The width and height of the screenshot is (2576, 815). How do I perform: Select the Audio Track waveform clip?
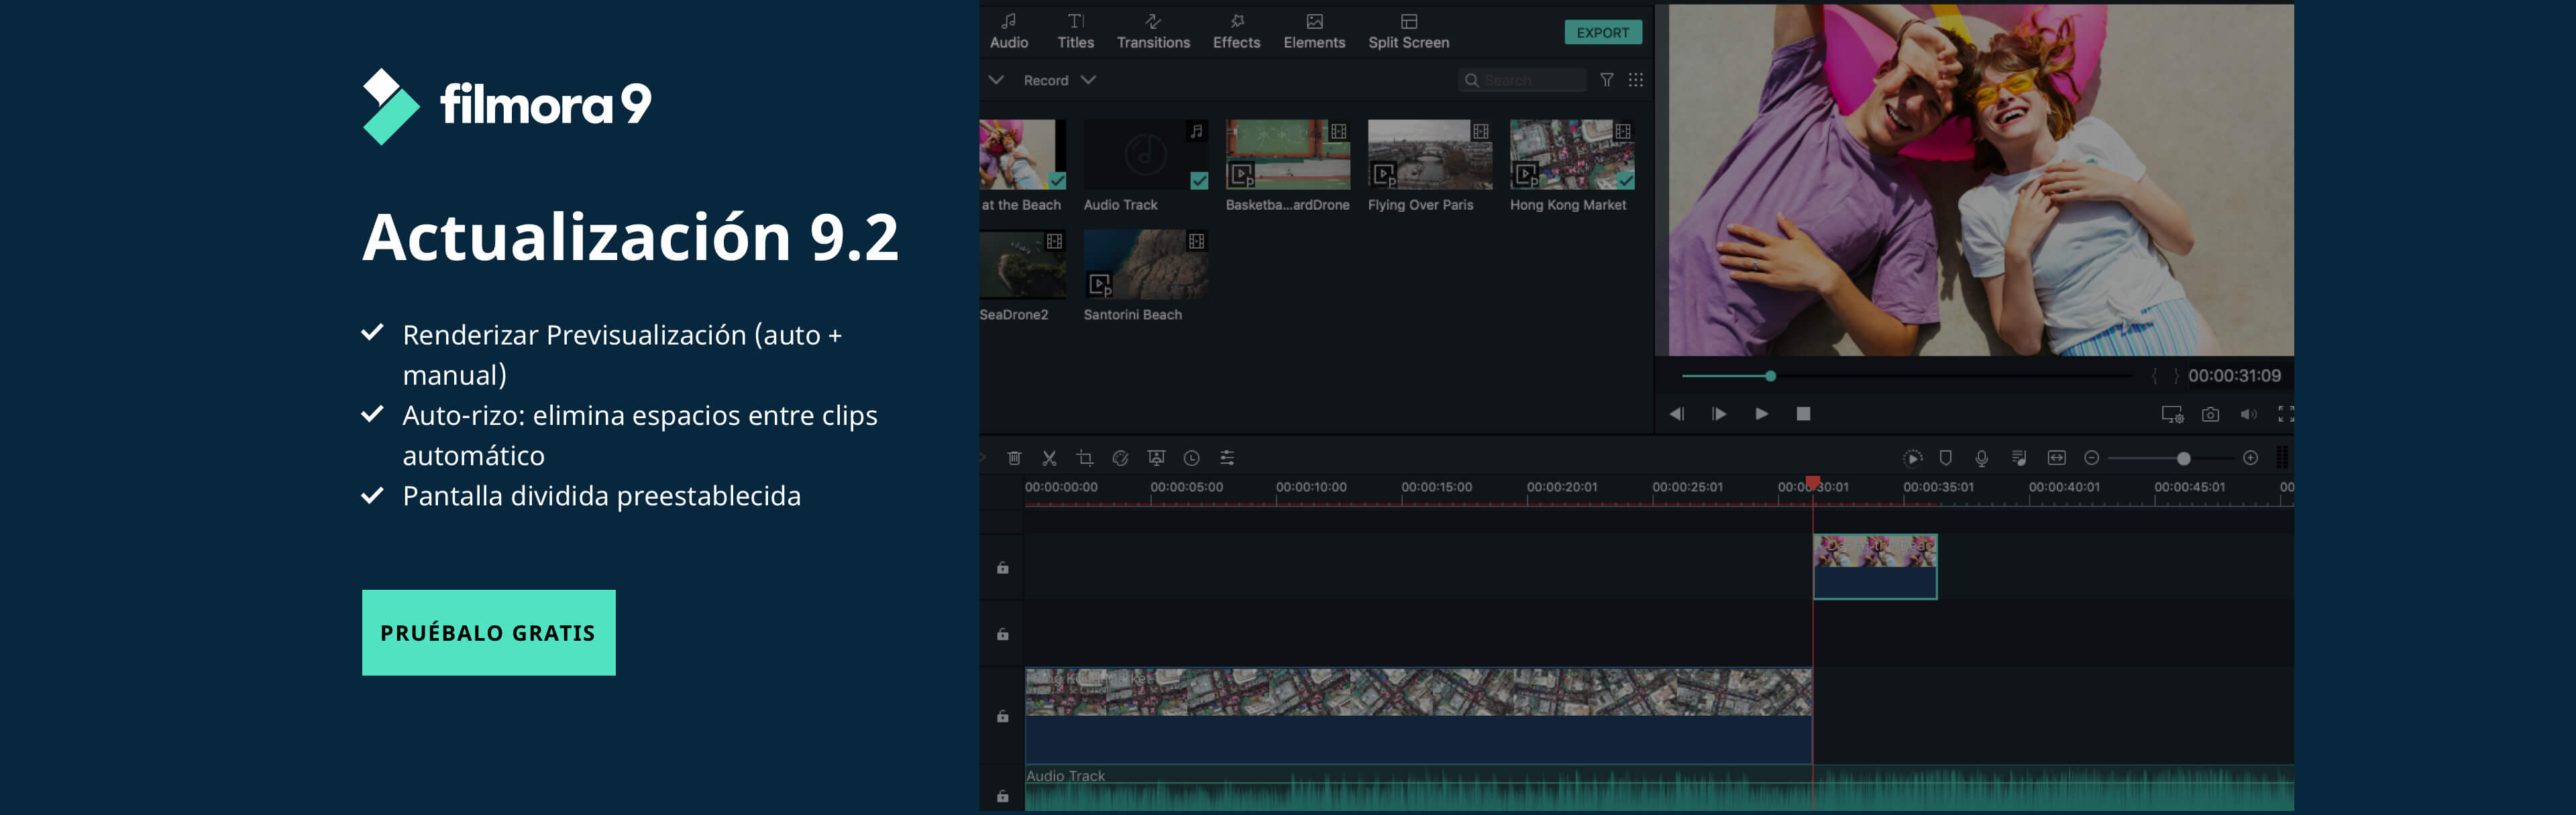click(1659, 788)
